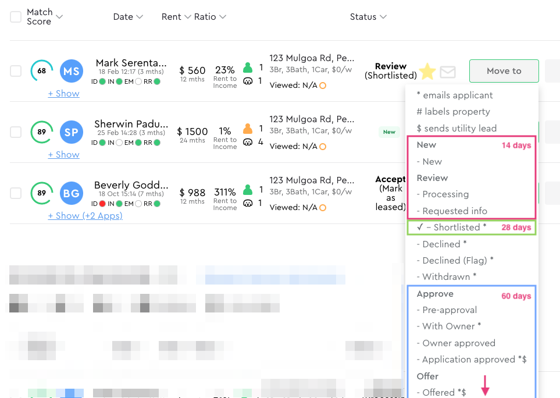This screenshot has width=560, height=398.
Task: Click the yellow star shortlist icon
Action: coord(427,72)
